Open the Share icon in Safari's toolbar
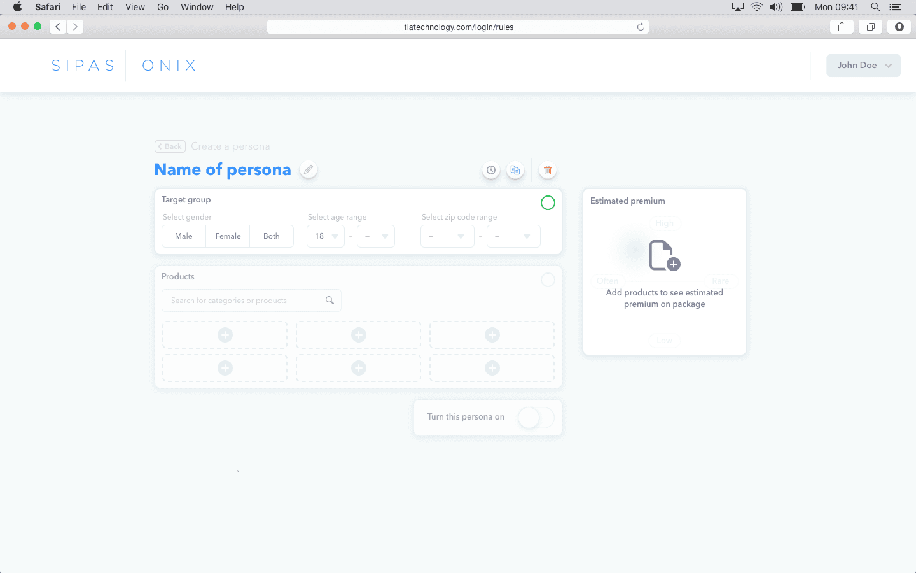916x573 pixels. [842, 26]
